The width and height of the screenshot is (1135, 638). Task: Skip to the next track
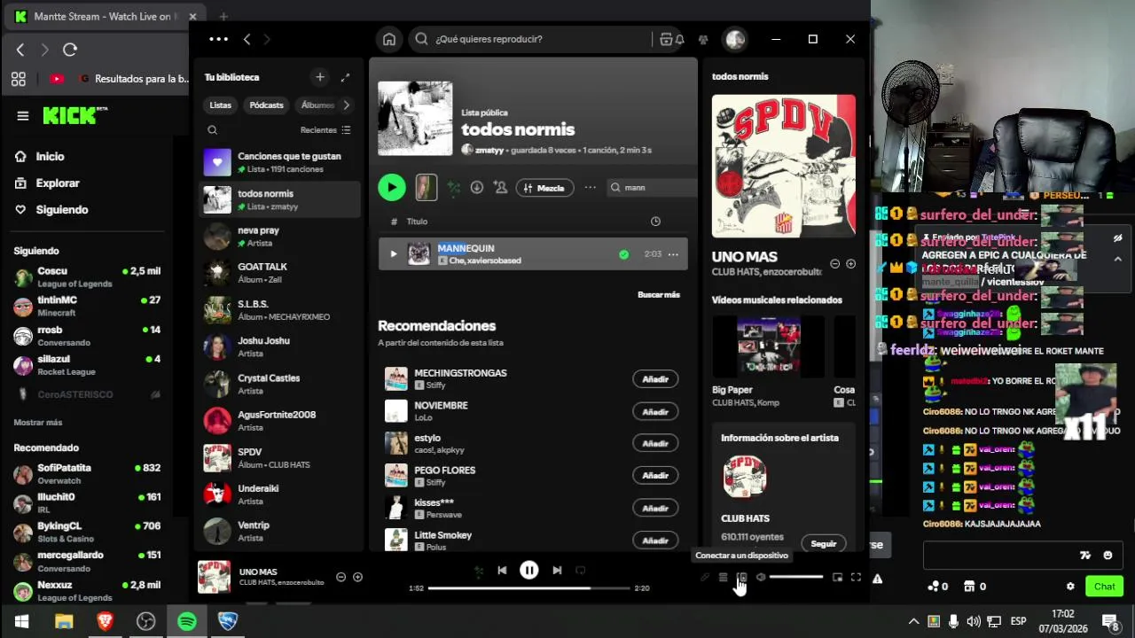557,571
